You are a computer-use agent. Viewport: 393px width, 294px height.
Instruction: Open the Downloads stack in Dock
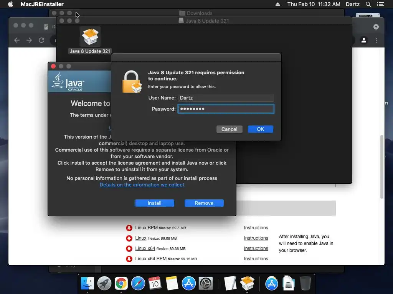(289, 284)
